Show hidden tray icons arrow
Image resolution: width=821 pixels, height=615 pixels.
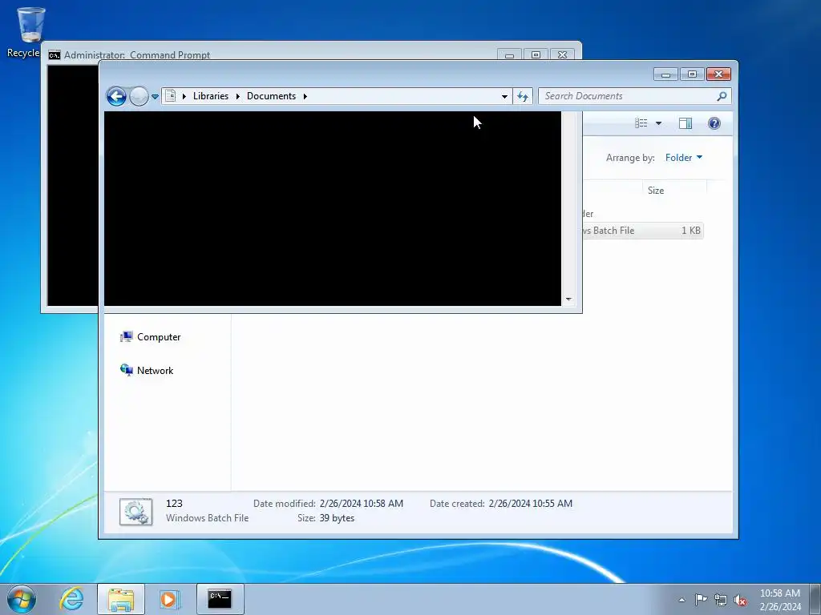[681, 600]
